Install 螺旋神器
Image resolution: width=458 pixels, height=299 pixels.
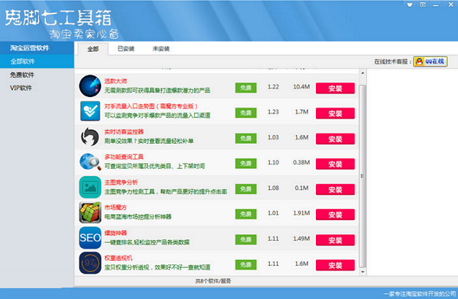335,240
